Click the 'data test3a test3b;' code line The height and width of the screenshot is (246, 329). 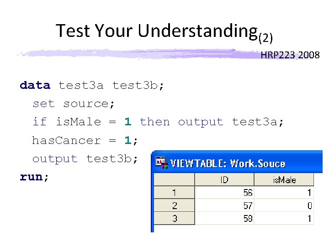(92, 85)
